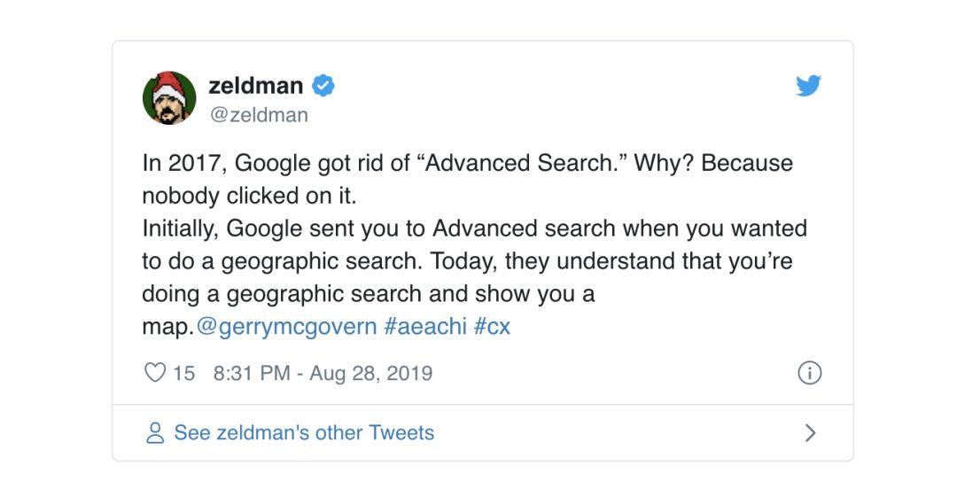Click the 'nobody clicked on it.' line

[x=249, y=196]
